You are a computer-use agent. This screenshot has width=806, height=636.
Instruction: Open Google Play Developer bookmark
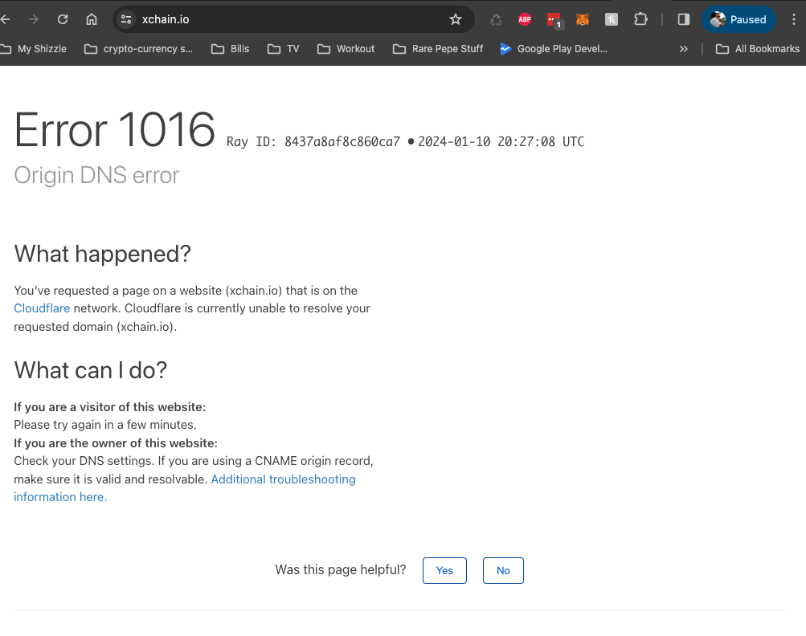(554, 49)
